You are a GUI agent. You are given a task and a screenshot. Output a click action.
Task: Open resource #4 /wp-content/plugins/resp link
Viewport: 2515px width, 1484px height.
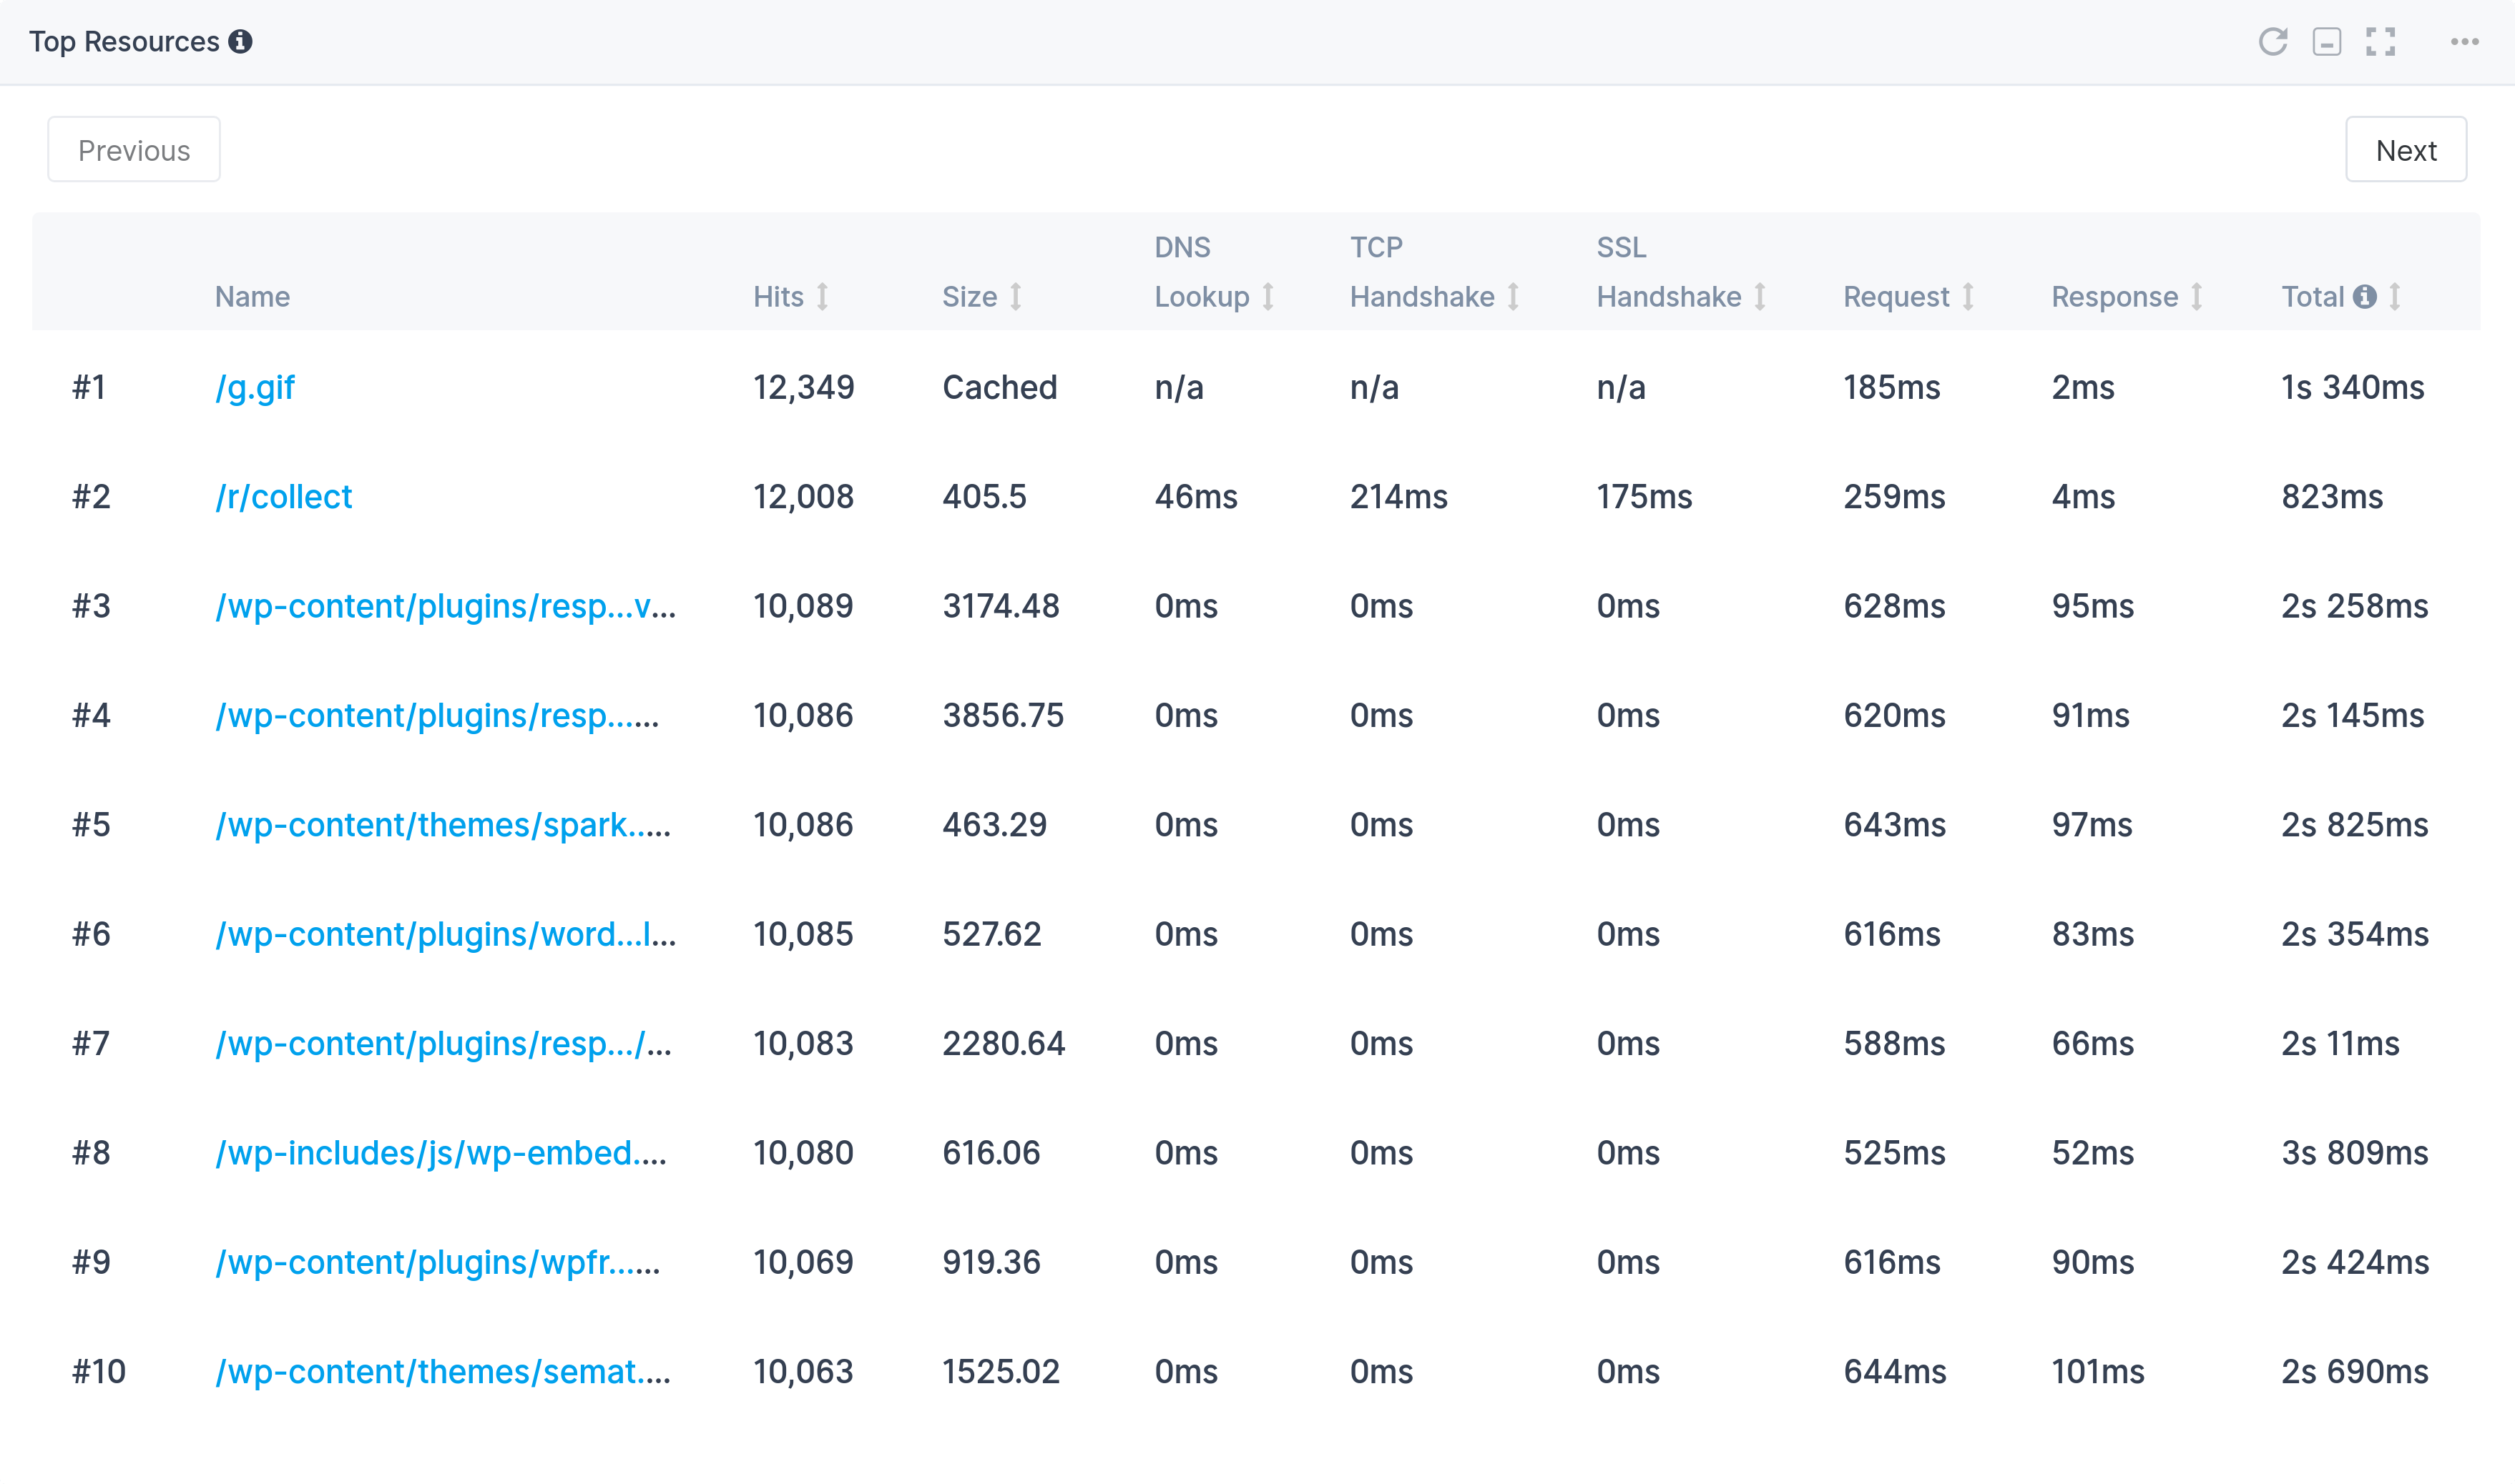(x=437, y=716)
